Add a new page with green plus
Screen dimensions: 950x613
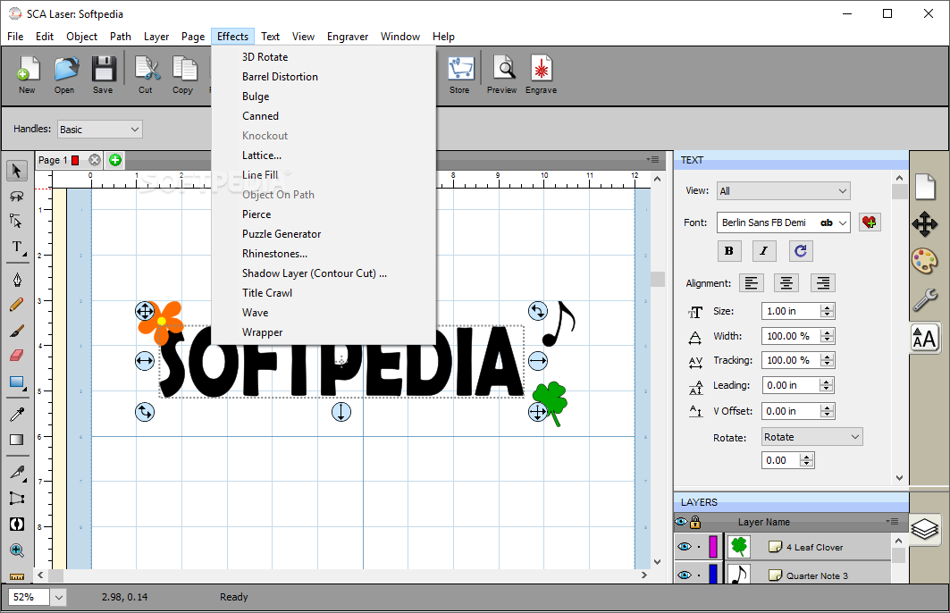tap(115, 160)
